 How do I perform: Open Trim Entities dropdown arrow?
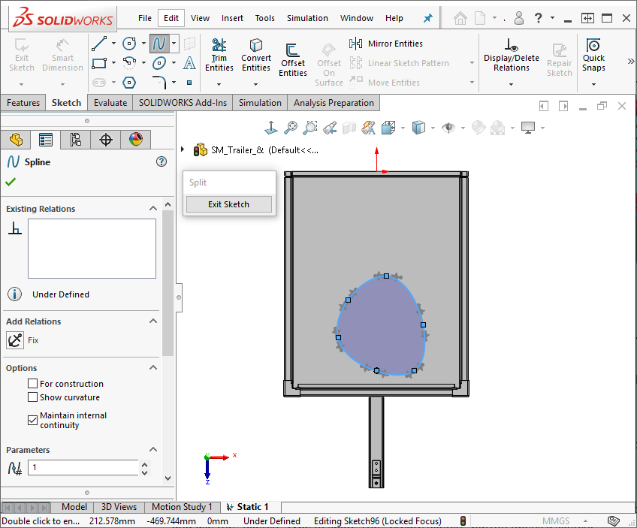(219, 84)
